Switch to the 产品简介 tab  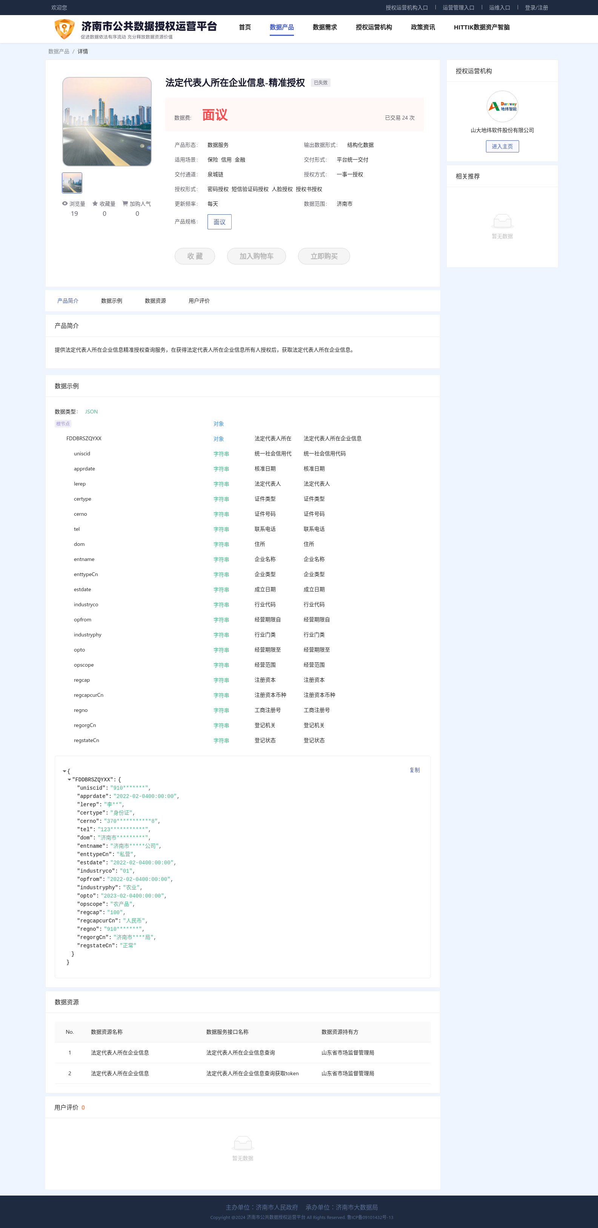click(68, 301)
